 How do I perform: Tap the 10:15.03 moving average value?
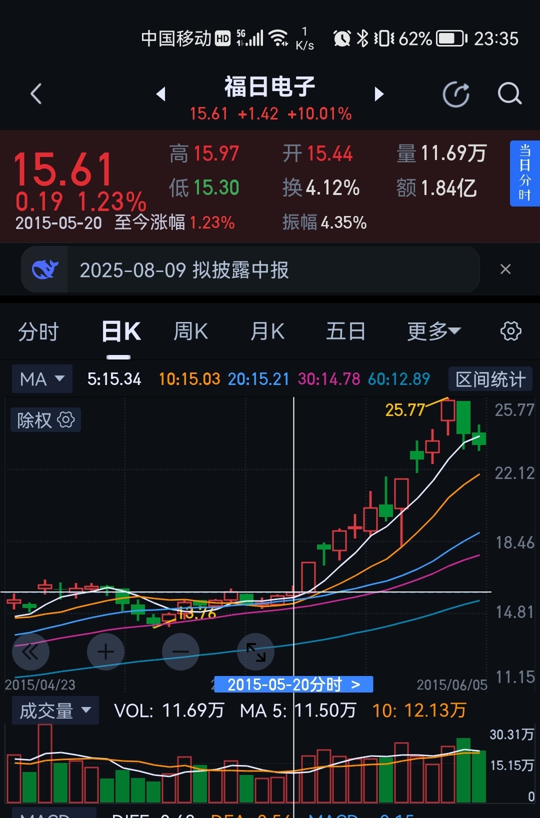pos(189,379)
